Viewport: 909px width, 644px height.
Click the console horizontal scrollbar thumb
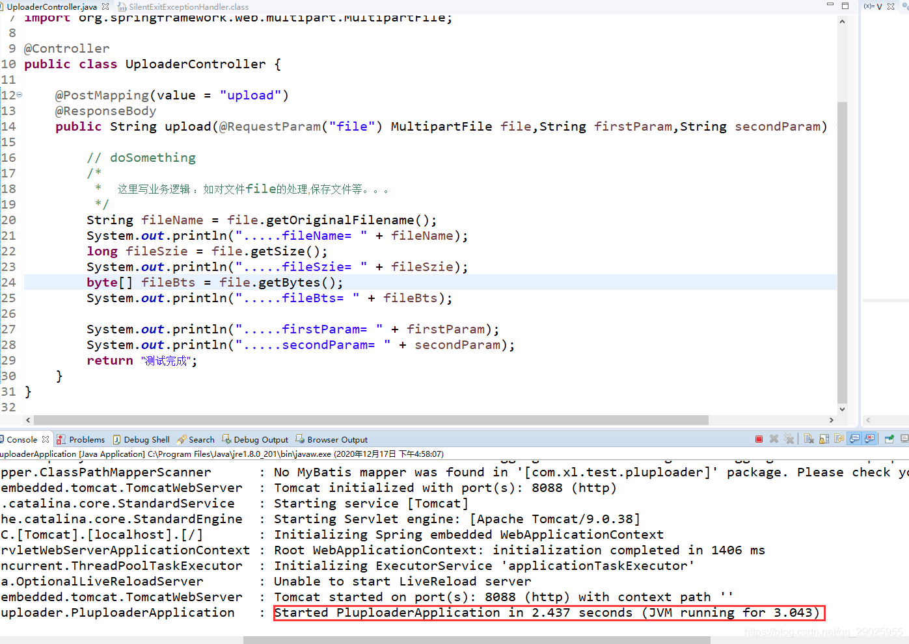click(477, 640)
